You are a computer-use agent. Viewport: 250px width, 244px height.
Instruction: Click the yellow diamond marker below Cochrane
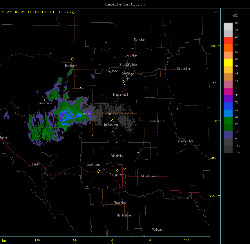pos(99,171)
